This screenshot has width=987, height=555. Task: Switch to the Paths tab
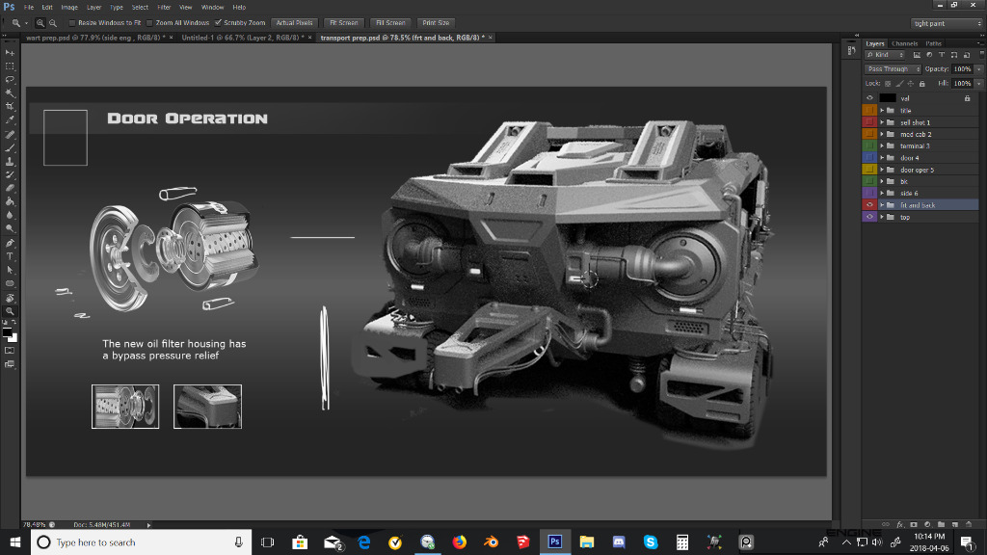pos(933,43)
